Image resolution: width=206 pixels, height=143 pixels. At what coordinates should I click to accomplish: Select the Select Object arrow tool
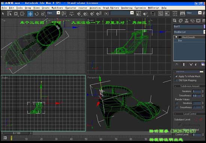3,14
